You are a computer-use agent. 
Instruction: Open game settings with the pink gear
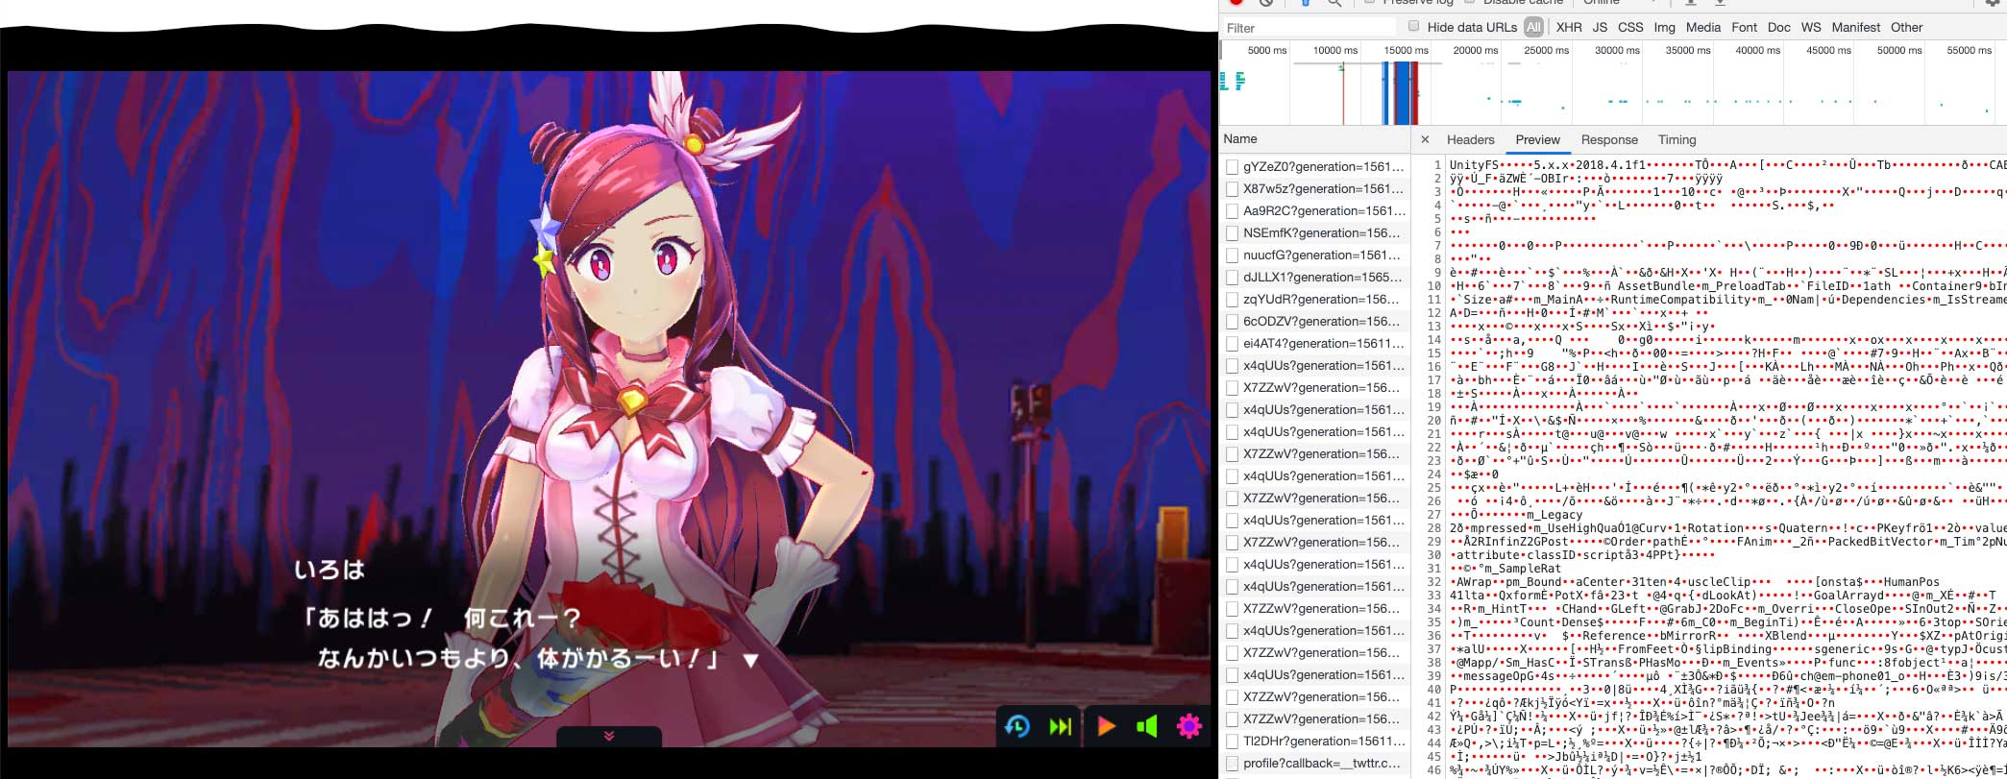[1189, 726]
